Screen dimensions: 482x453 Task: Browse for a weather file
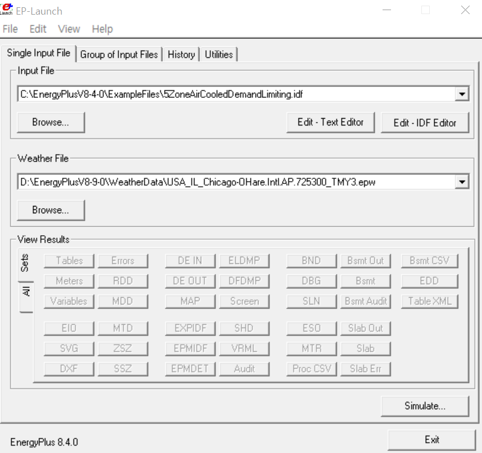(51, 210)
